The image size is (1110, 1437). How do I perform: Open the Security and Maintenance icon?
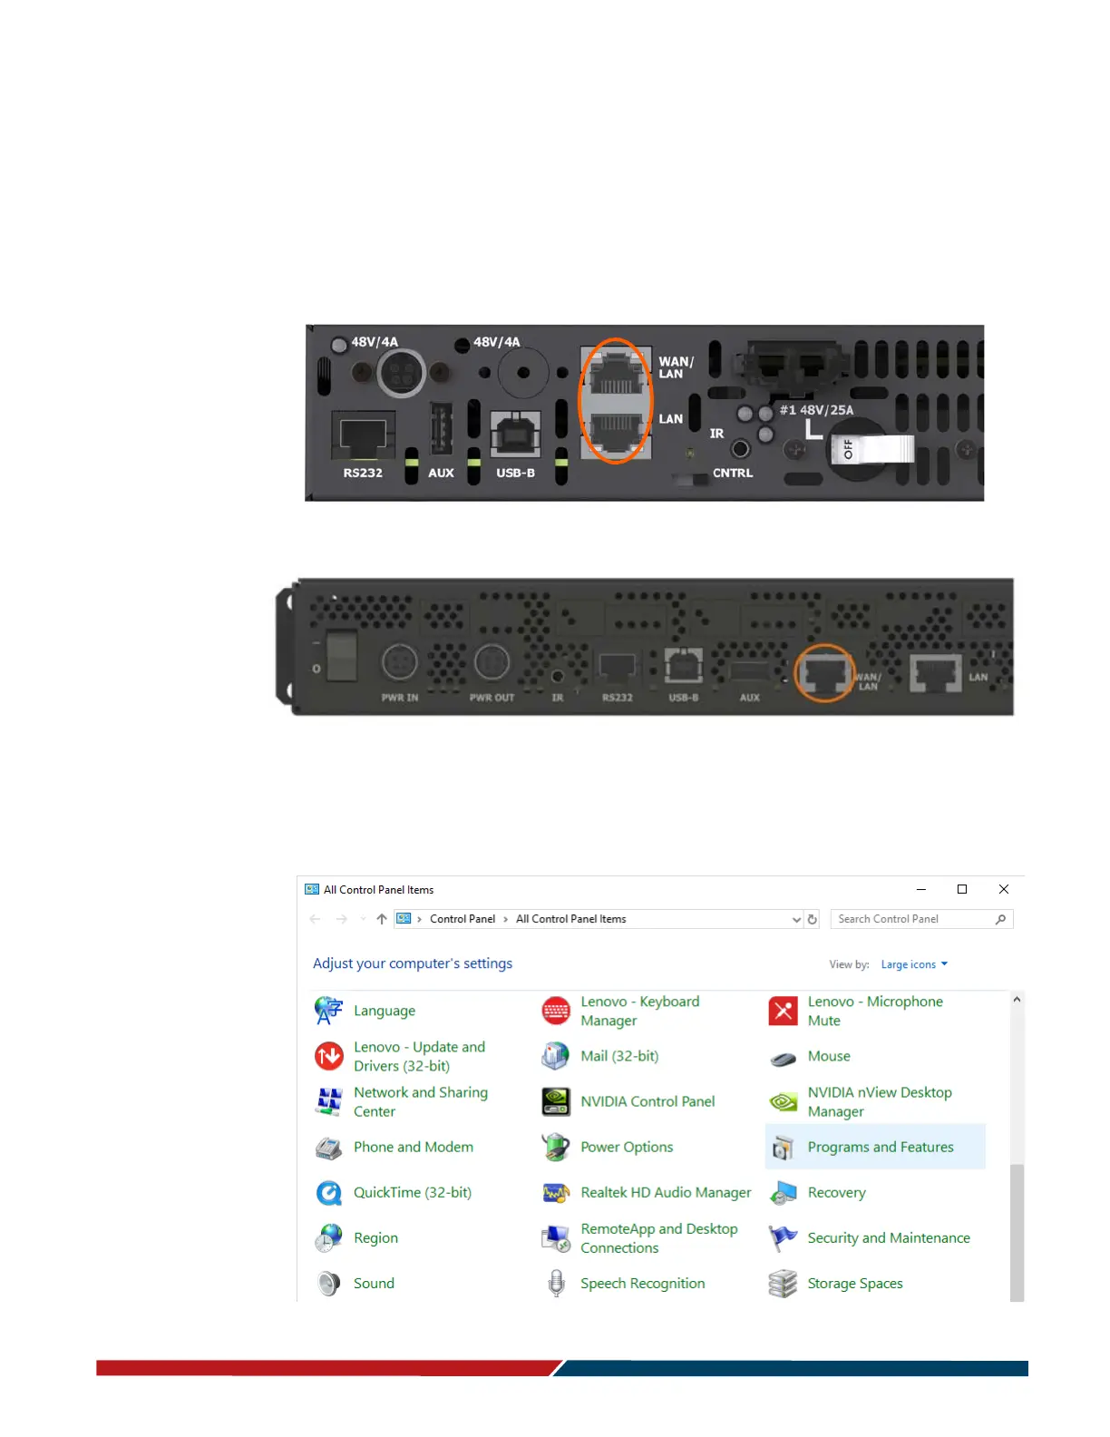pyautogui.click(x=783, y=1238)
